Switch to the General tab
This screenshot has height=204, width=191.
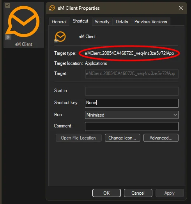tap(59, 22)
